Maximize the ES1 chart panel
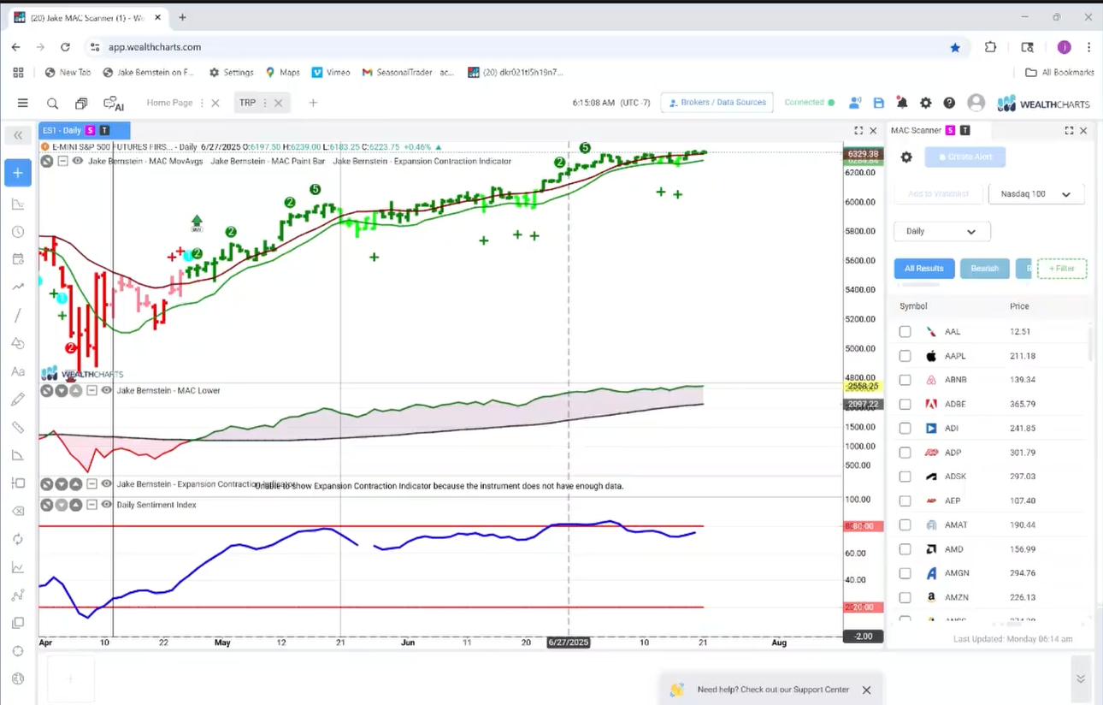This screenshot has width=1103, height=705. [858, 131]
